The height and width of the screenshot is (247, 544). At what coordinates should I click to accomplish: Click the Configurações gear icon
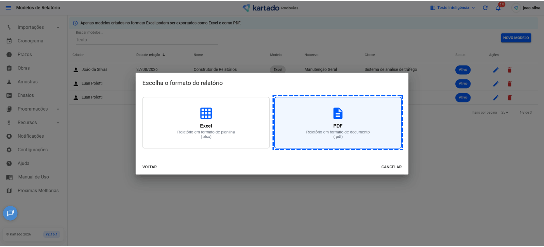9,150
